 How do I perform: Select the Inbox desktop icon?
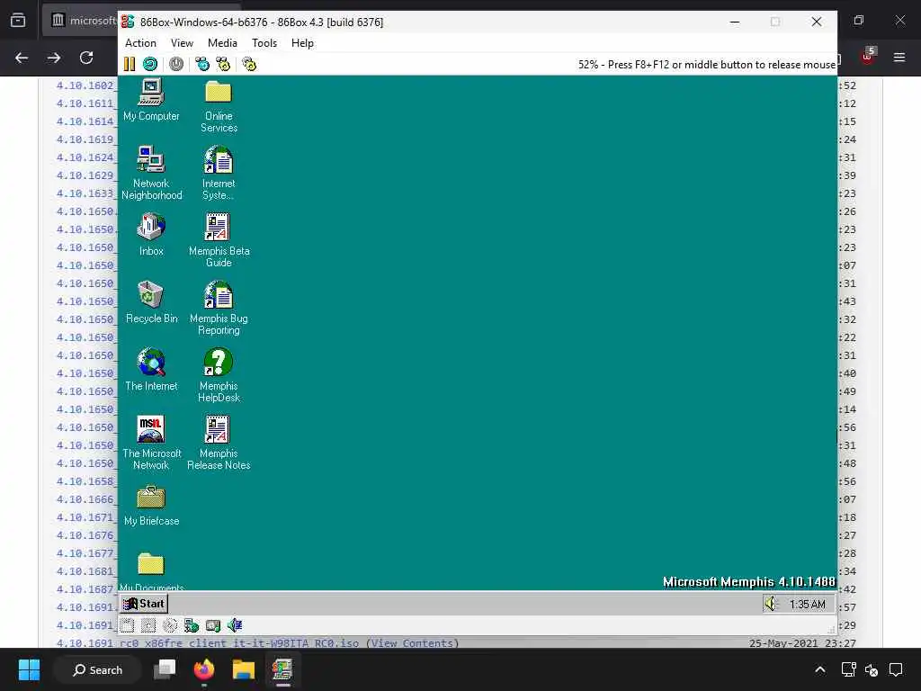point(151,235)
